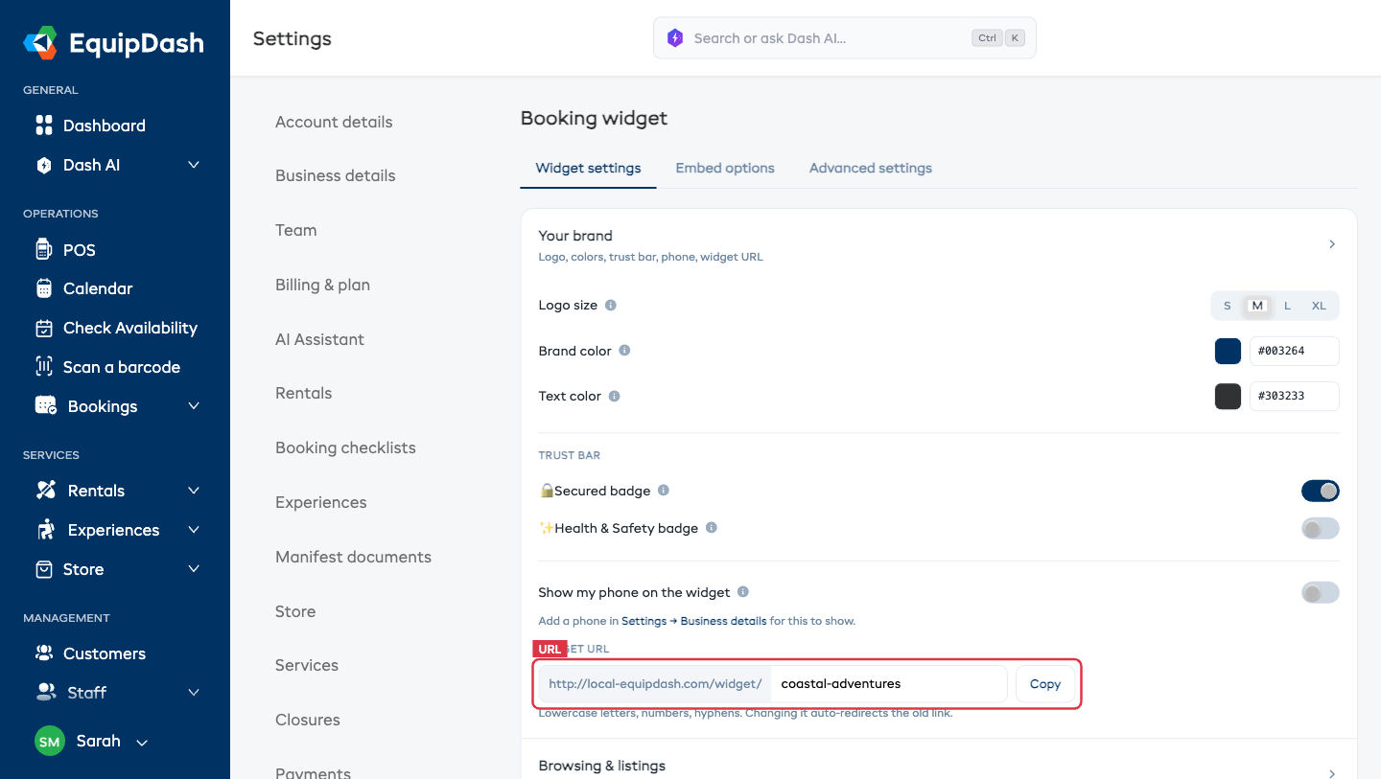Click the Rentals tools icon in sidebar
The width and height of the screenshot is (1381, 779).
[46, 491]
